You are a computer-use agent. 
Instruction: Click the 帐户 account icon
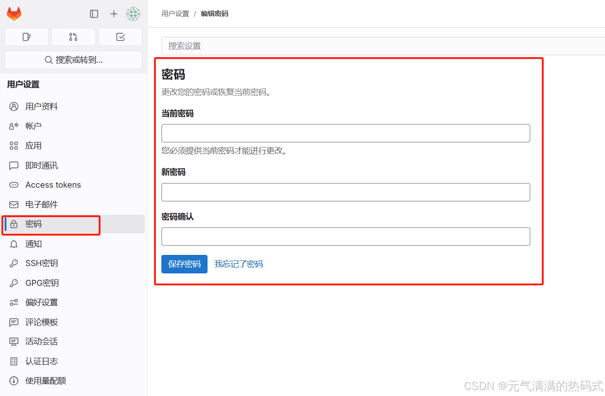(14, 126)
